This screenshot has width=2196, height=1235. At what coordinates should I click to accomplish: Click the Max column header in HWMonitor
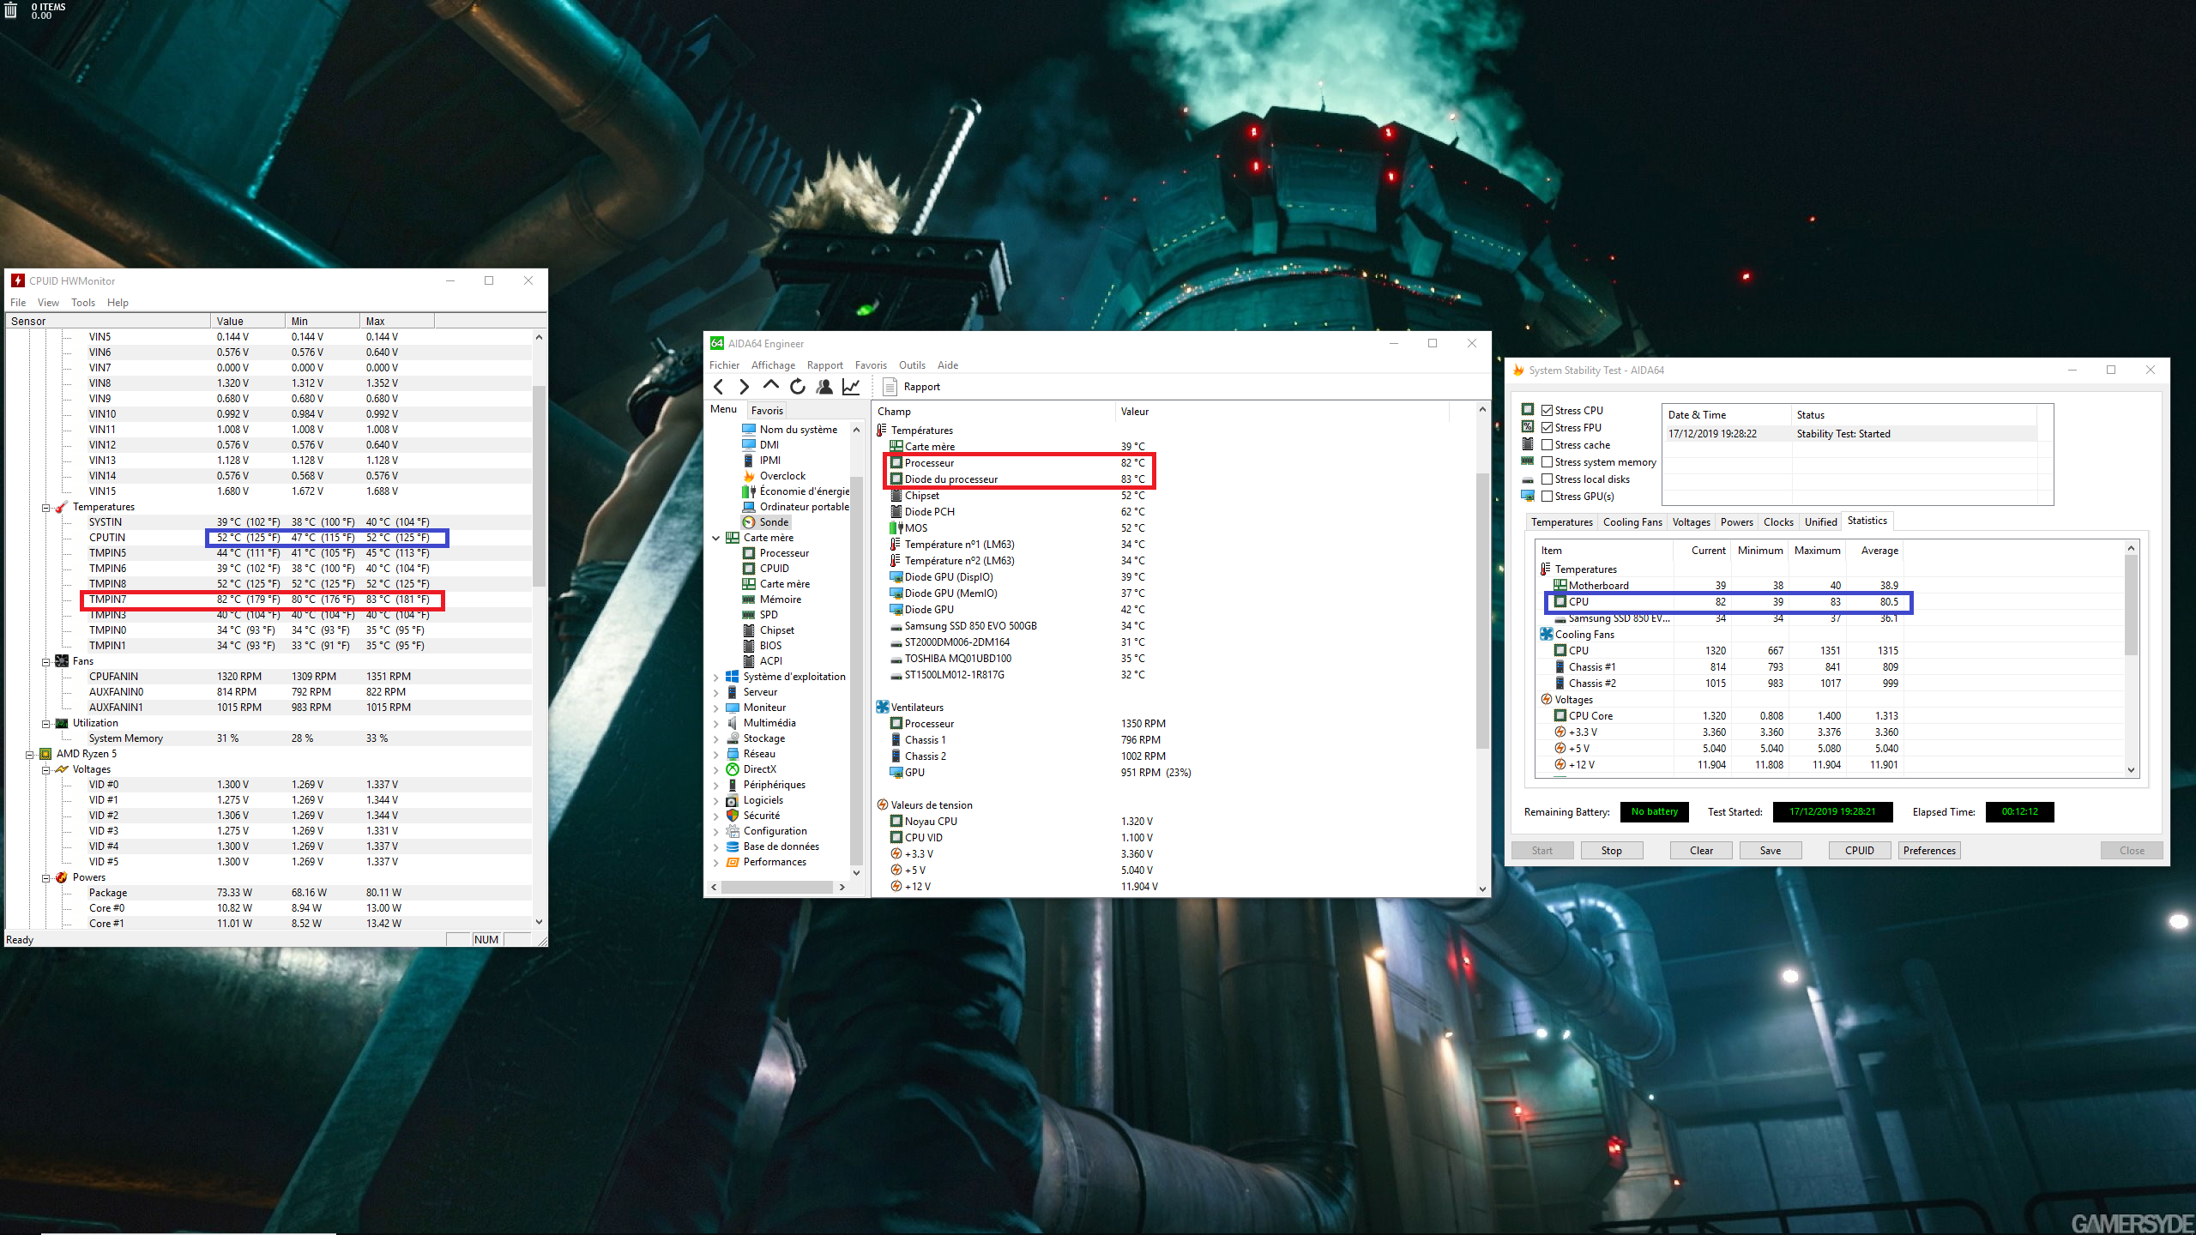coord(397,322)
